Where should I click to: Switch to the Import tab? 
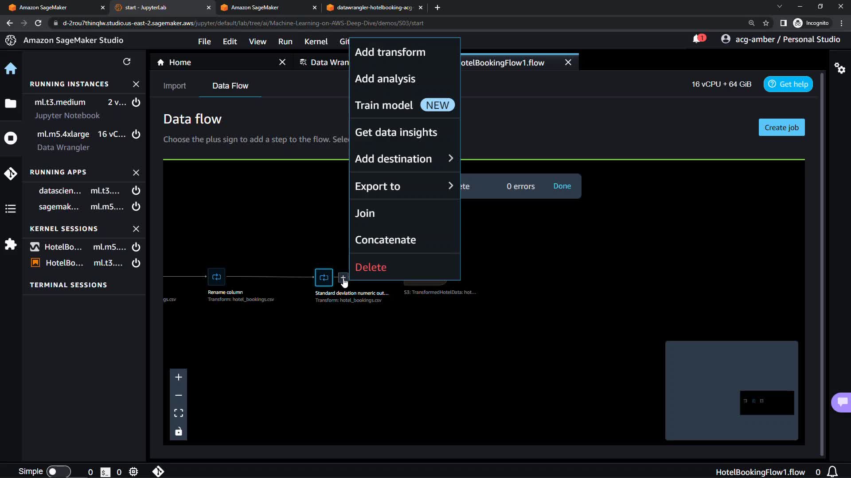[x=174, y=86]
